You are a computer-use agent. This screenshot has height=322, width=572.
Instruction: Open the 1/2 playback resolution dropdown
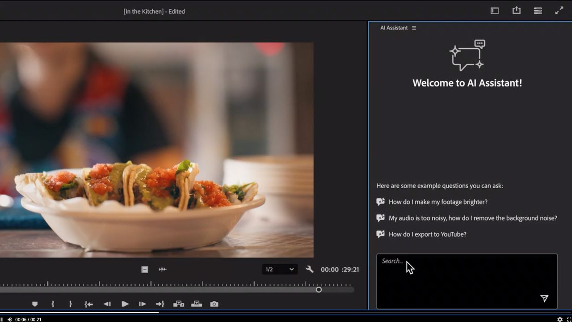[x=280, y=269]
